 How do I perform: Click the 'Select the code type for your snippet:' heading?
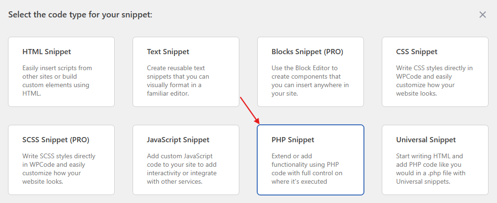[x=80, y=15]
